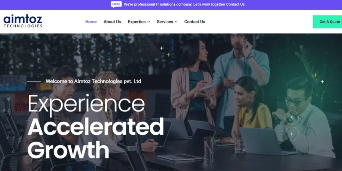Click the Welcome to Aimtoz Technologies text
The width and height of the screenshot is (342, 171).
tap(94, 81)
